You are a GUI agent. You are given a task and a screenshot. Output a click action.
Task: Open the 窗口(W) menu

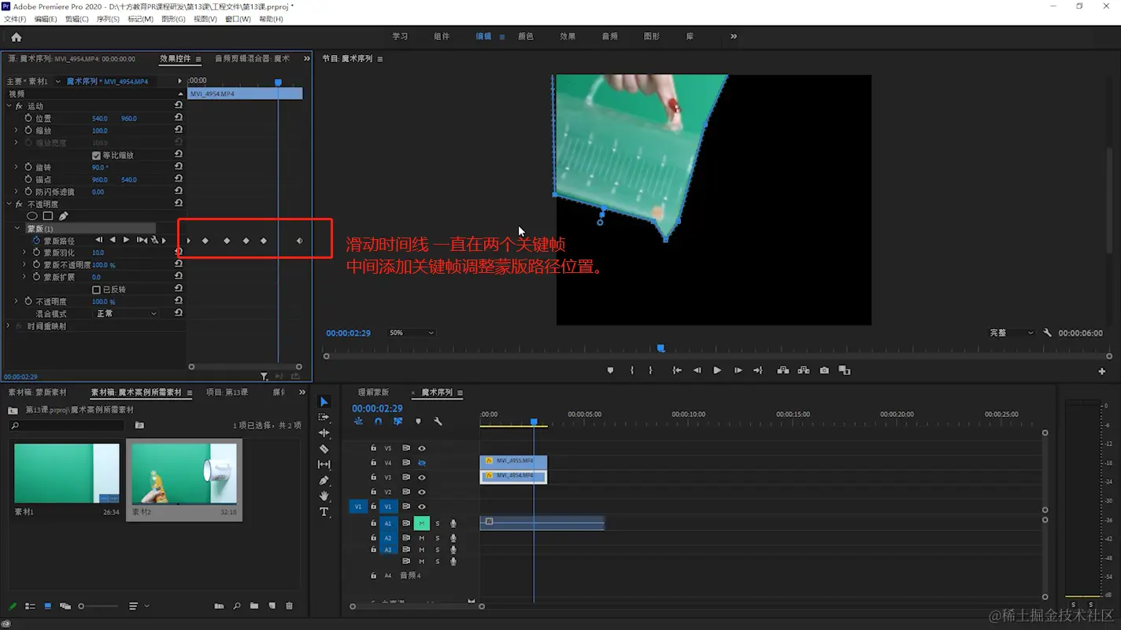[x=238, y=19]
